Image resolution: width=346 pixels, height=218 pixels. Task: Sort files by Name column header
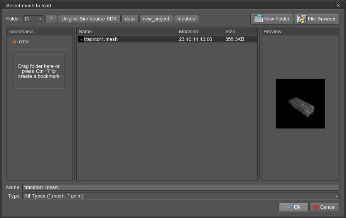coord(85,32)
